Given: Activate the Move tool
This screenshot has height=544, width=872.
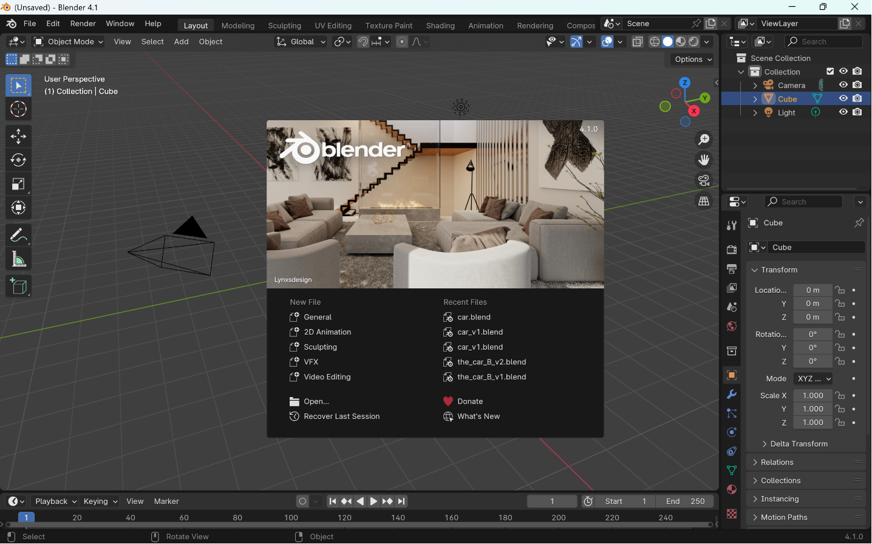Looking at the screenshot, I should [18, 136].
